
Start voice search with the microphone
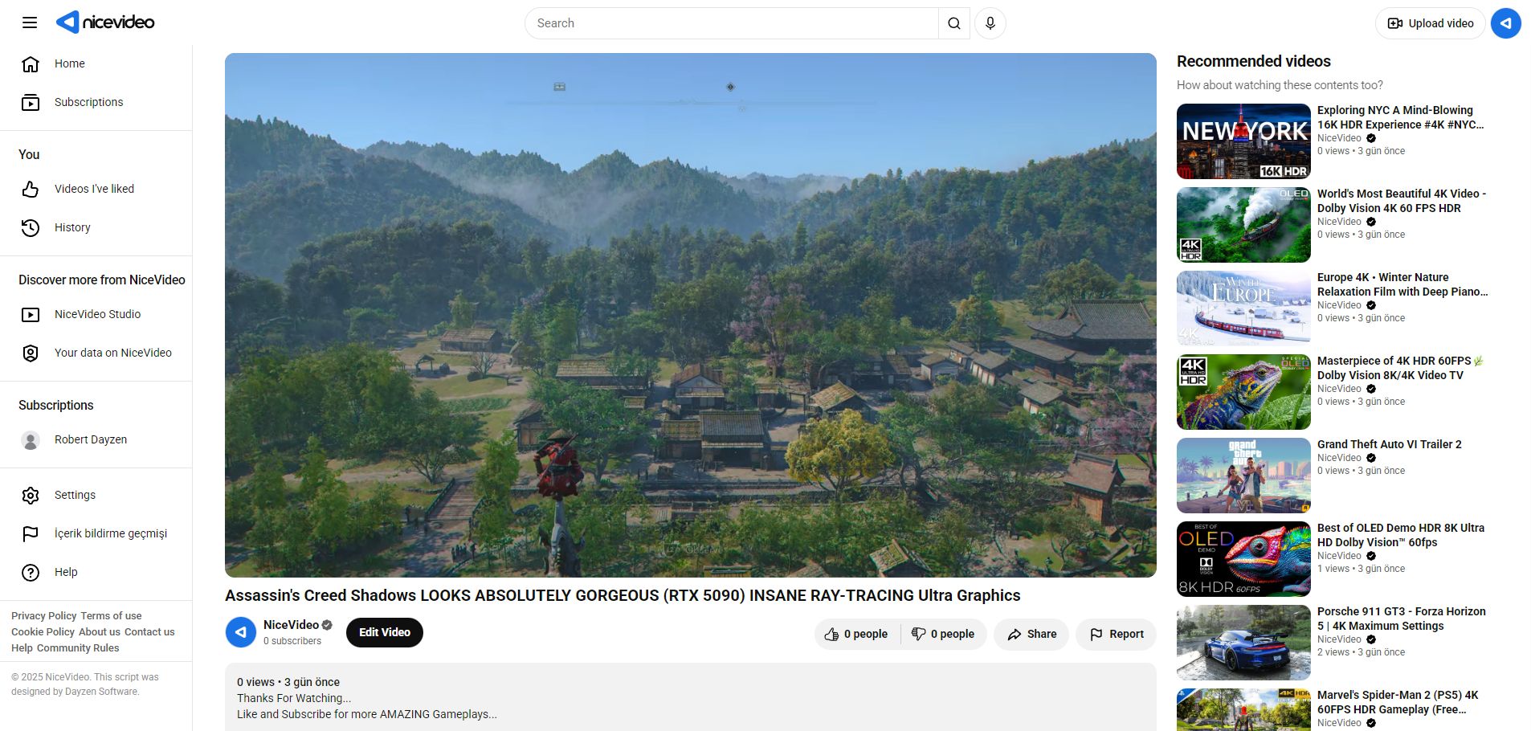click(x=990, y=23)
